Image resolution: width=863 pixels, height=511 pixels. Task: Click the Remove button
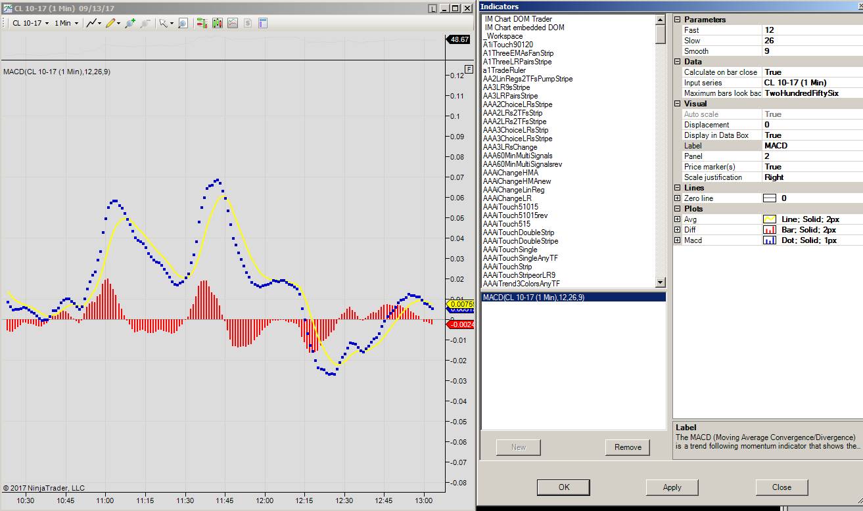[628, 447]
